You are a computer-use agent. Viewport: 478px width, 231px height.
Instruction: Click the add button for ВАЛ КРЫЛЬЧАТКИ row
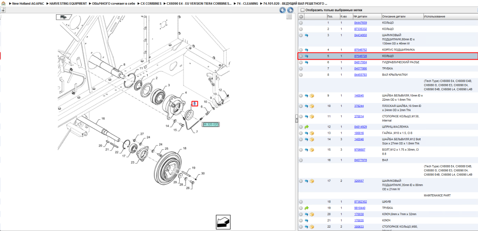tap(301, 74)
